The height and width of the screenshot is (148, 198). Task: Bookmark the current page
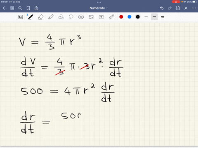[28, 8]
